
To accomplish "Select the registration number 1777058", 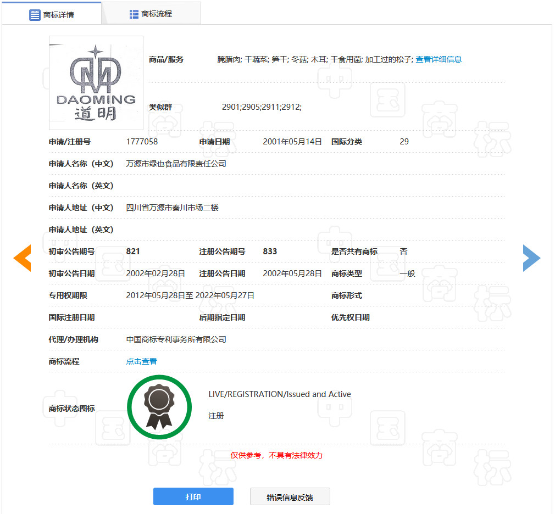I will [141, 141].
